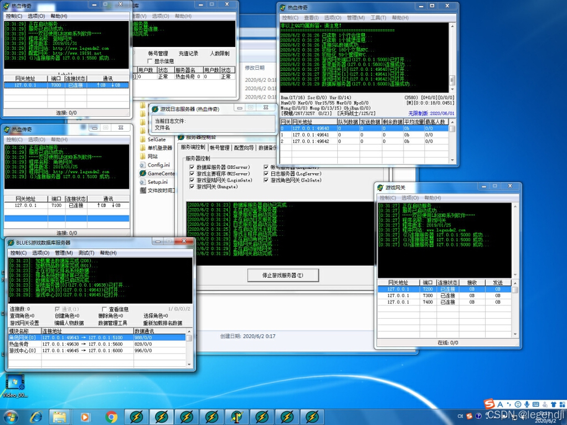Toggle the 日志服务器 (LogServer) checkbox
The width and height of the screenshot is (567, 425).
tap(266, 173)
